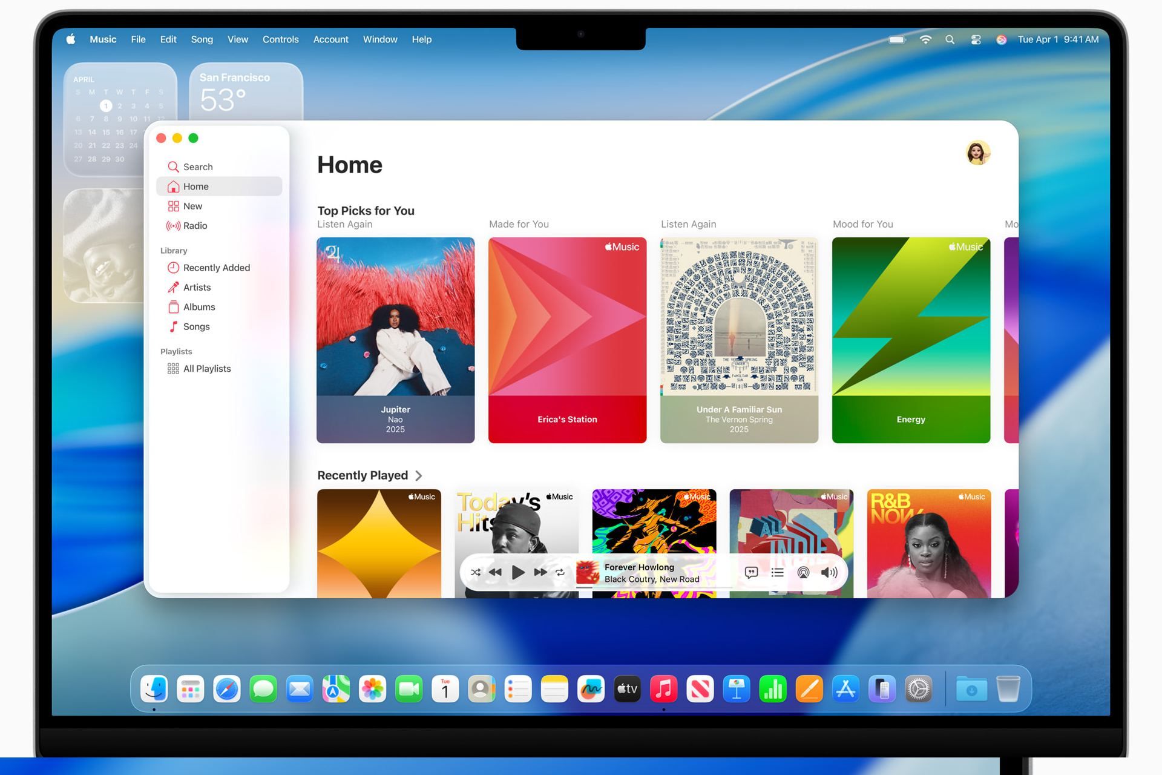Screen dimensions: 1162x775
Task: Open System Settings from the Dock
Action: tap(919, 689)
